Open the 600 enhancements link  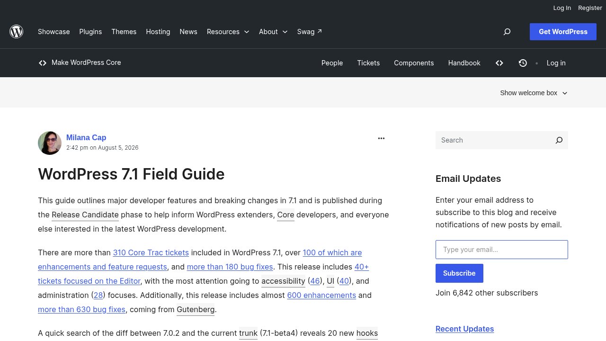pyautogui.click(x=321, y=295)
